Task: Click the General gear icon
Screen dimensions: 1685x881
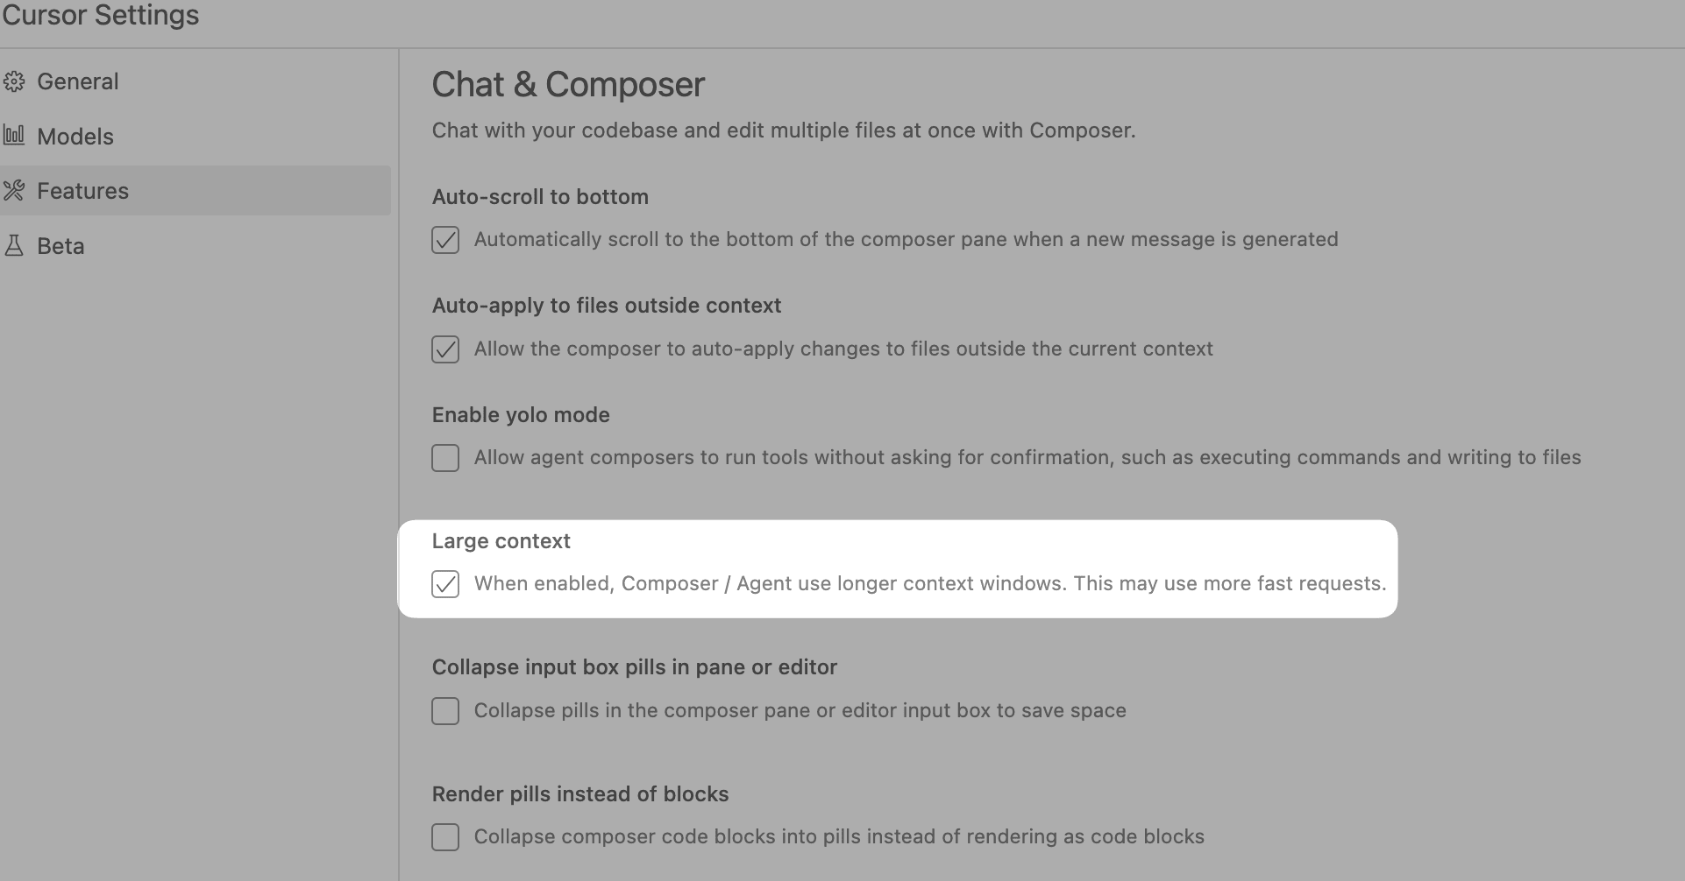Action: pos(14,81)
